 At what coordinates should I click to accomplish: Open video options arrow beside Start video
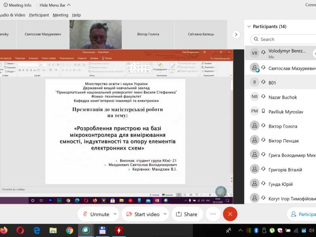pyautogui.click(x=166, y=214)
